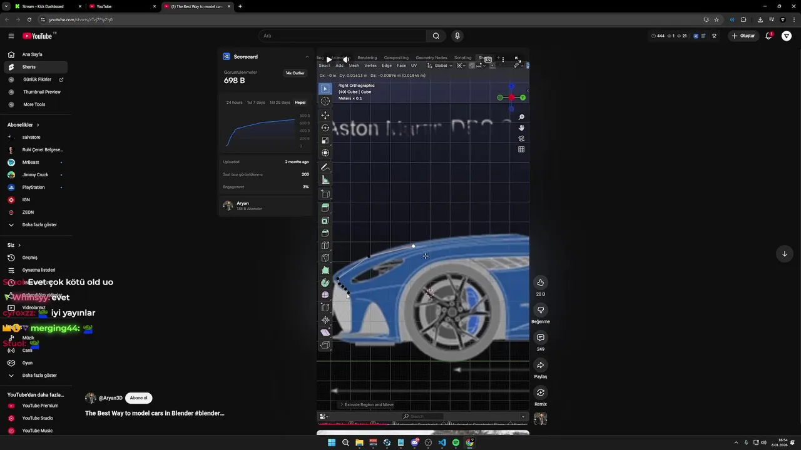Select the 1st 7 days chart range

[x=256, y=102]
